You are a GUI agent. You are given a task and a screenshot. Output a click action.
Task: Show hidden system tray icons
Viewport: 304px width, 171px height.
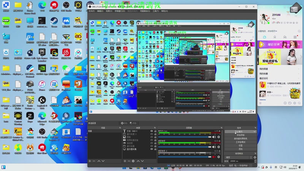coord(259,167)
